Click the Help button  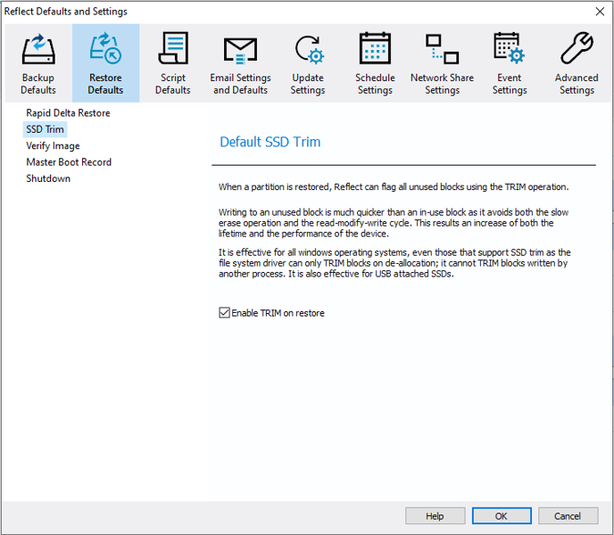tap(435, 515)
